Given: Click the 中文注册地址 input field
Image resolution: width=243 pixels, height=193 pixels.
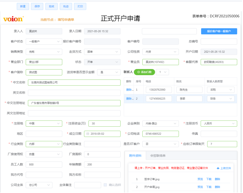Looking at the screenshot, I should pos(74,103).
